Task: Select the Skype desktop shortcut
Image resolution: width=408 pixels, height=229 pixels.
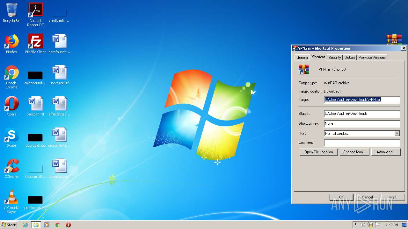Action: click(x=11, y=137)
